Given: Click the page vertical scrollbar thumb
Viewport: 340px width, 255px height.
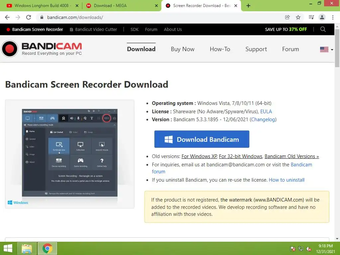Looking at the screenshot, I should (337, 48).
